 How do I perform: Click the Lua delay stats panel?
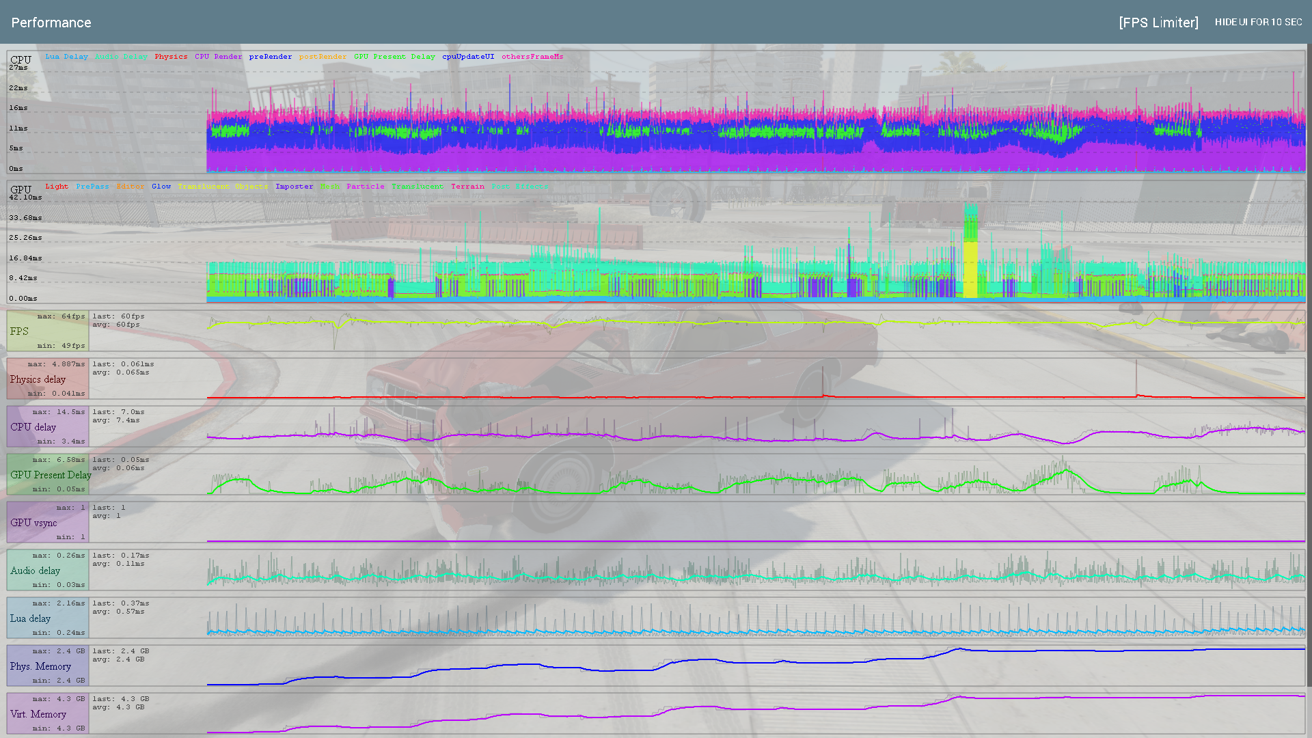pyautogui.click(x=48, y=618)
